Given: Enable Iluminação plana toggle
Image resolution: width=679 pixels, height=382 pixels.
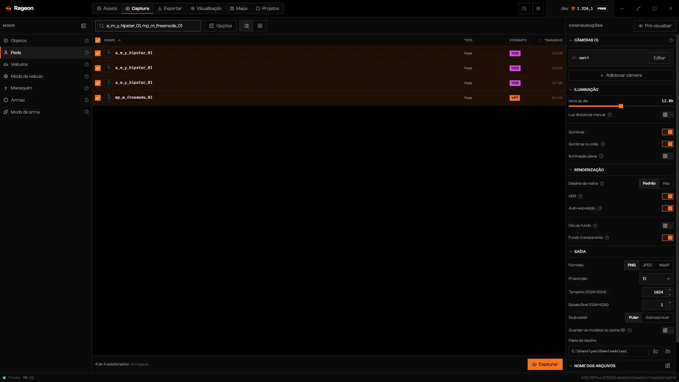Looking at the screenshot, I should tap(668, 156).
